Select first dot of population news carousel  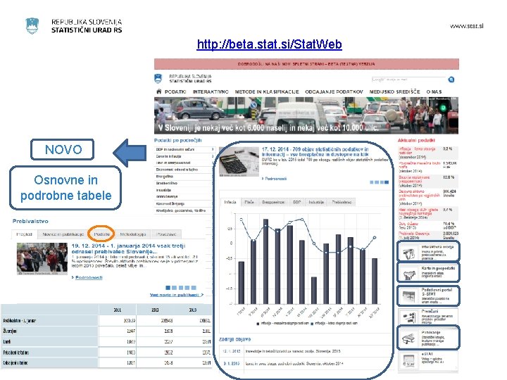click(x=168, y=288)
